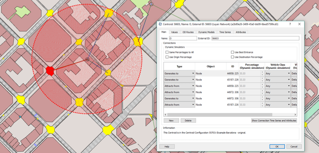This screenshot has width=319, height=153.
Task: Click Show Connection Time Series and Attributes
Action: [274, 121]
